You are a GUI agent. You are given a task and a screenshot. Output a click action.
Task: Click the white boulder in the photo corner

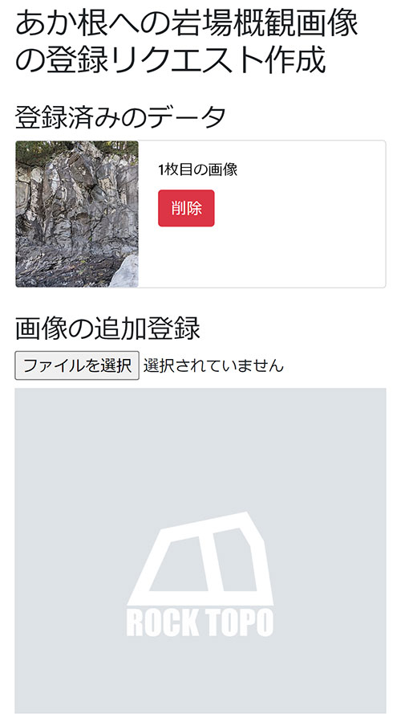tap(124, 271)
